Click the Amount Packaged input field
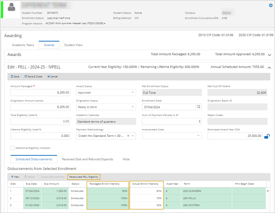 (x=40, y=93)
